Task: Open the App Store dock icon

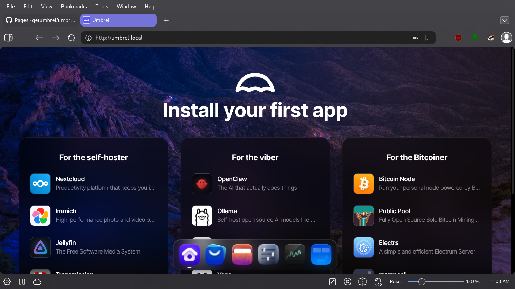Action: (216, 255)
